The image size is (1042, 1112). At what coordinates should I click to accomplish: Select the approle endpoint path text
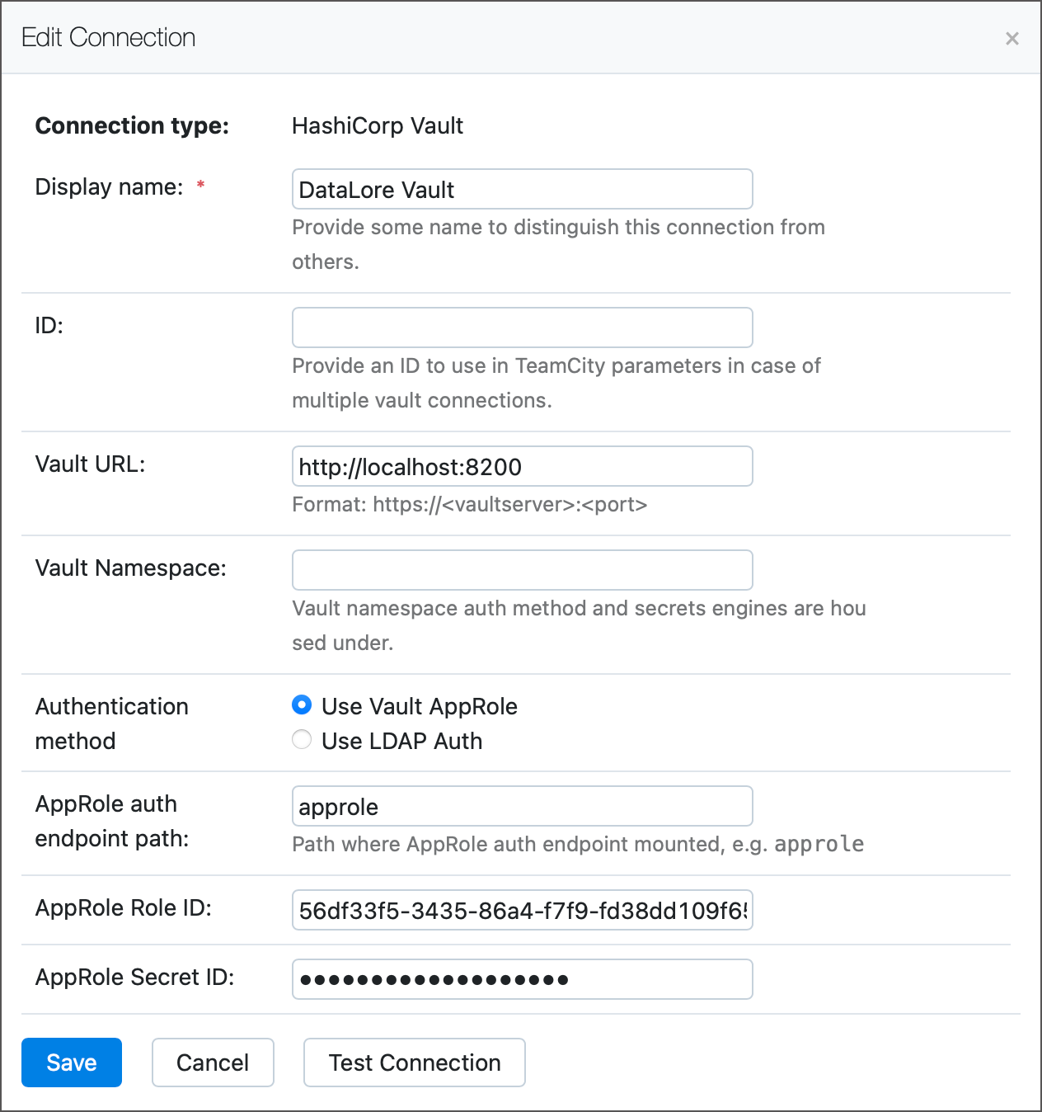pos(338,807)
